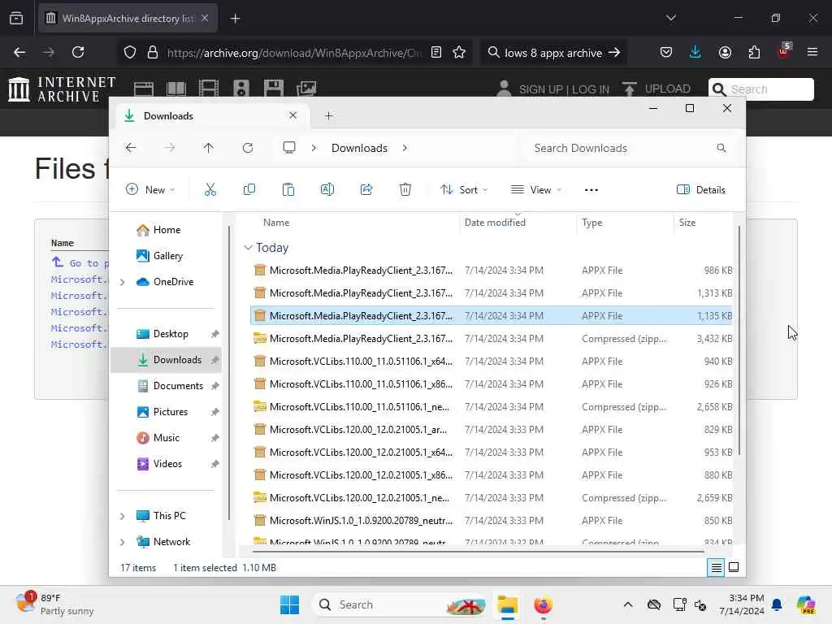Click the search magnifier in Search Downloads

tap(721, 148)
